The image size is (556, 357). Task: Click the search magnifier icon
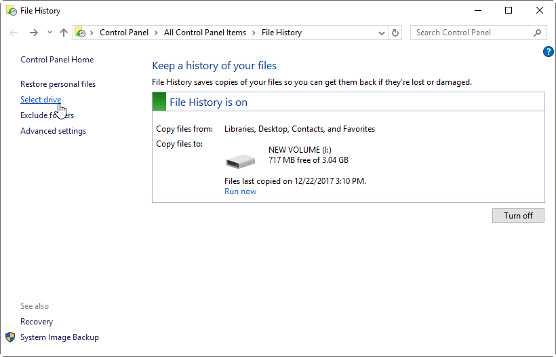(537, 33)
